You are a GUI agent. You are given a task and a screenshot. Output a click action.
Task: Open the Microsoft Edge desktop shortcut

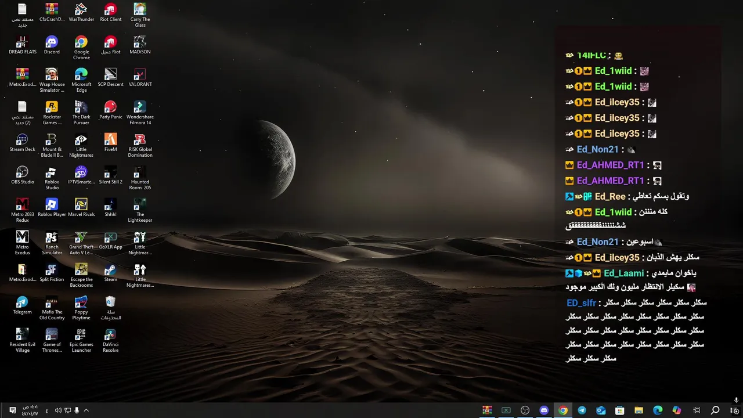[81, 81]
